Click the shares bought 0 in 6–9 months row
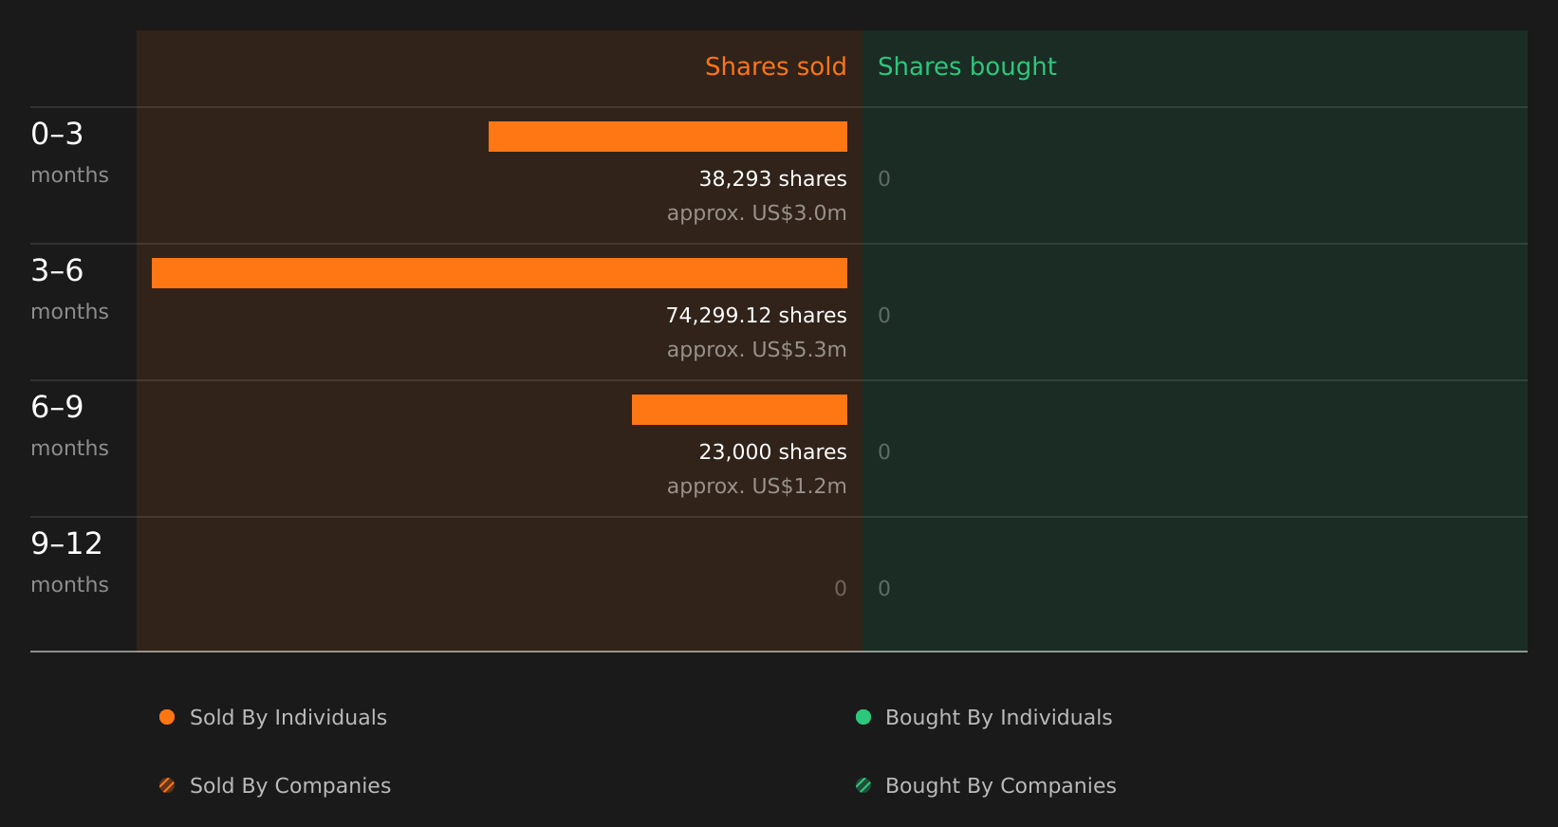Image resolution: width=1558 pixels, height=827 pixels. point(884,452)
